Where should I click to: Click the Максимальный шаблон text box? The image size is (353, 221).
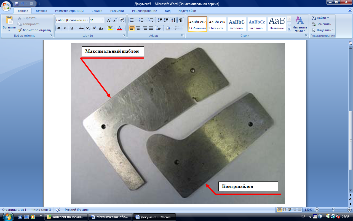[x=113, y=51]
